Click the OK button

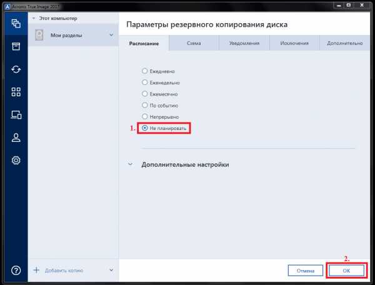346,270
